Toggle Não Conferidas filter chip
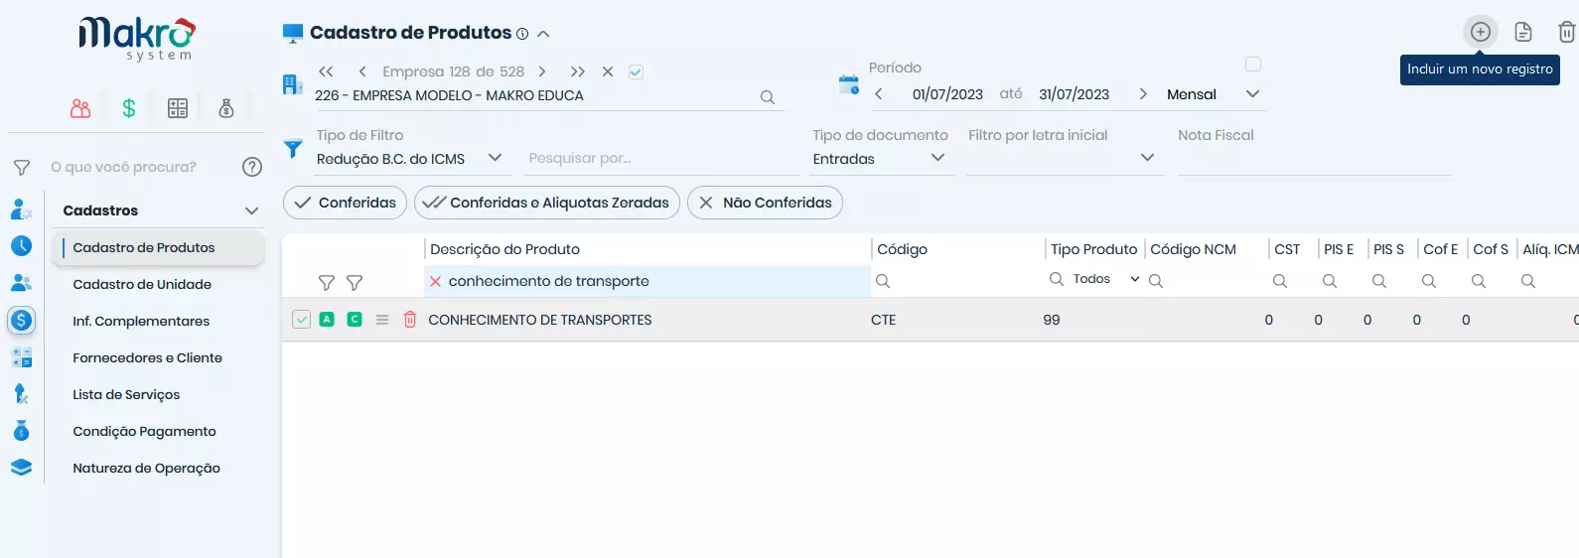The image size is (1579, 558). [765, 203]
